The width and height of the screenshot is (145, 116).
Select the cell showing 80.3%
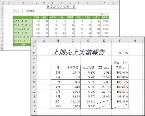click(105, 29)
